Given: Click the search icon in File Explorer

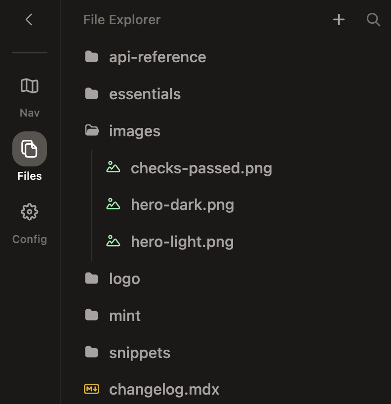Looking at the screenshot, I should point(373,20).
